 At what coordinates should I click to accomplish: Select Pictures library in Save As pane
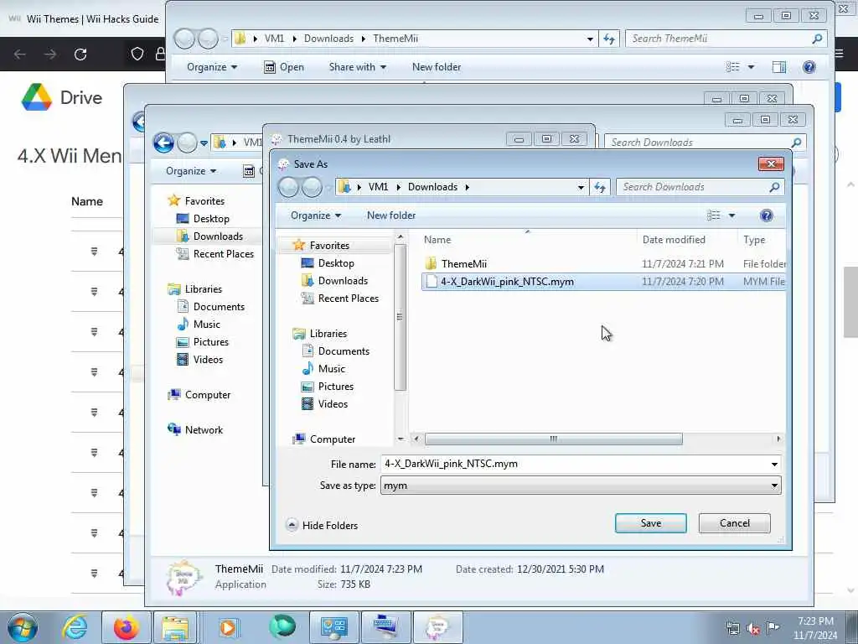click(x=335, y=386)
